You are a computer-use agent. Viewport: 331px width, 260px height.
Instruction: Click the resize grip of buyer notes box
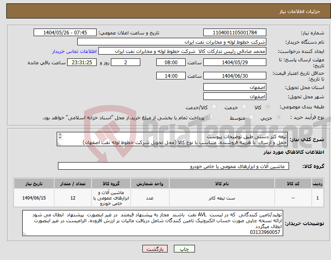pos(24,234)
